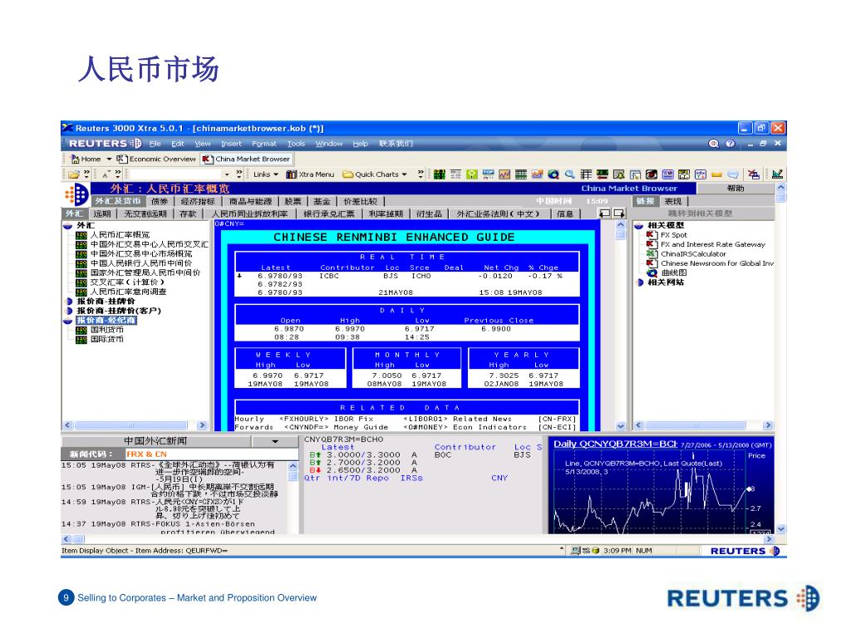Open the Home toolbar button
The image size is (851, 638).
(x=86, y=159)
